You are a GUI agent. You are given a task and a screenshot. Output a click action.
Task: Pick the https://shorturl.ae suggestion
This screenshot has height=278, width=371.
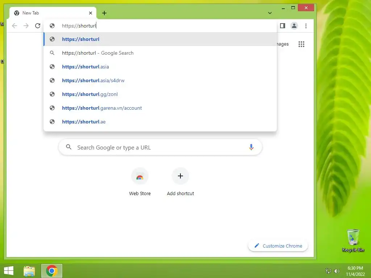point(160,122)
